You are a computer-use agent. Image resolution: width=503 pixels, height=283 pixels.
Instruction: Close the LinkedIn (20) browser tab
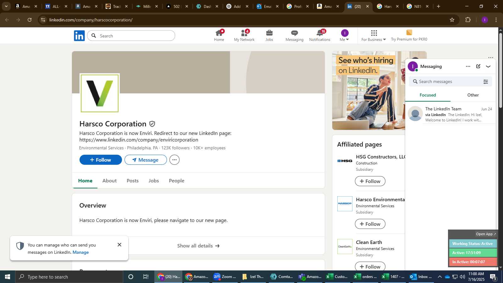click(x=368, y=6)
